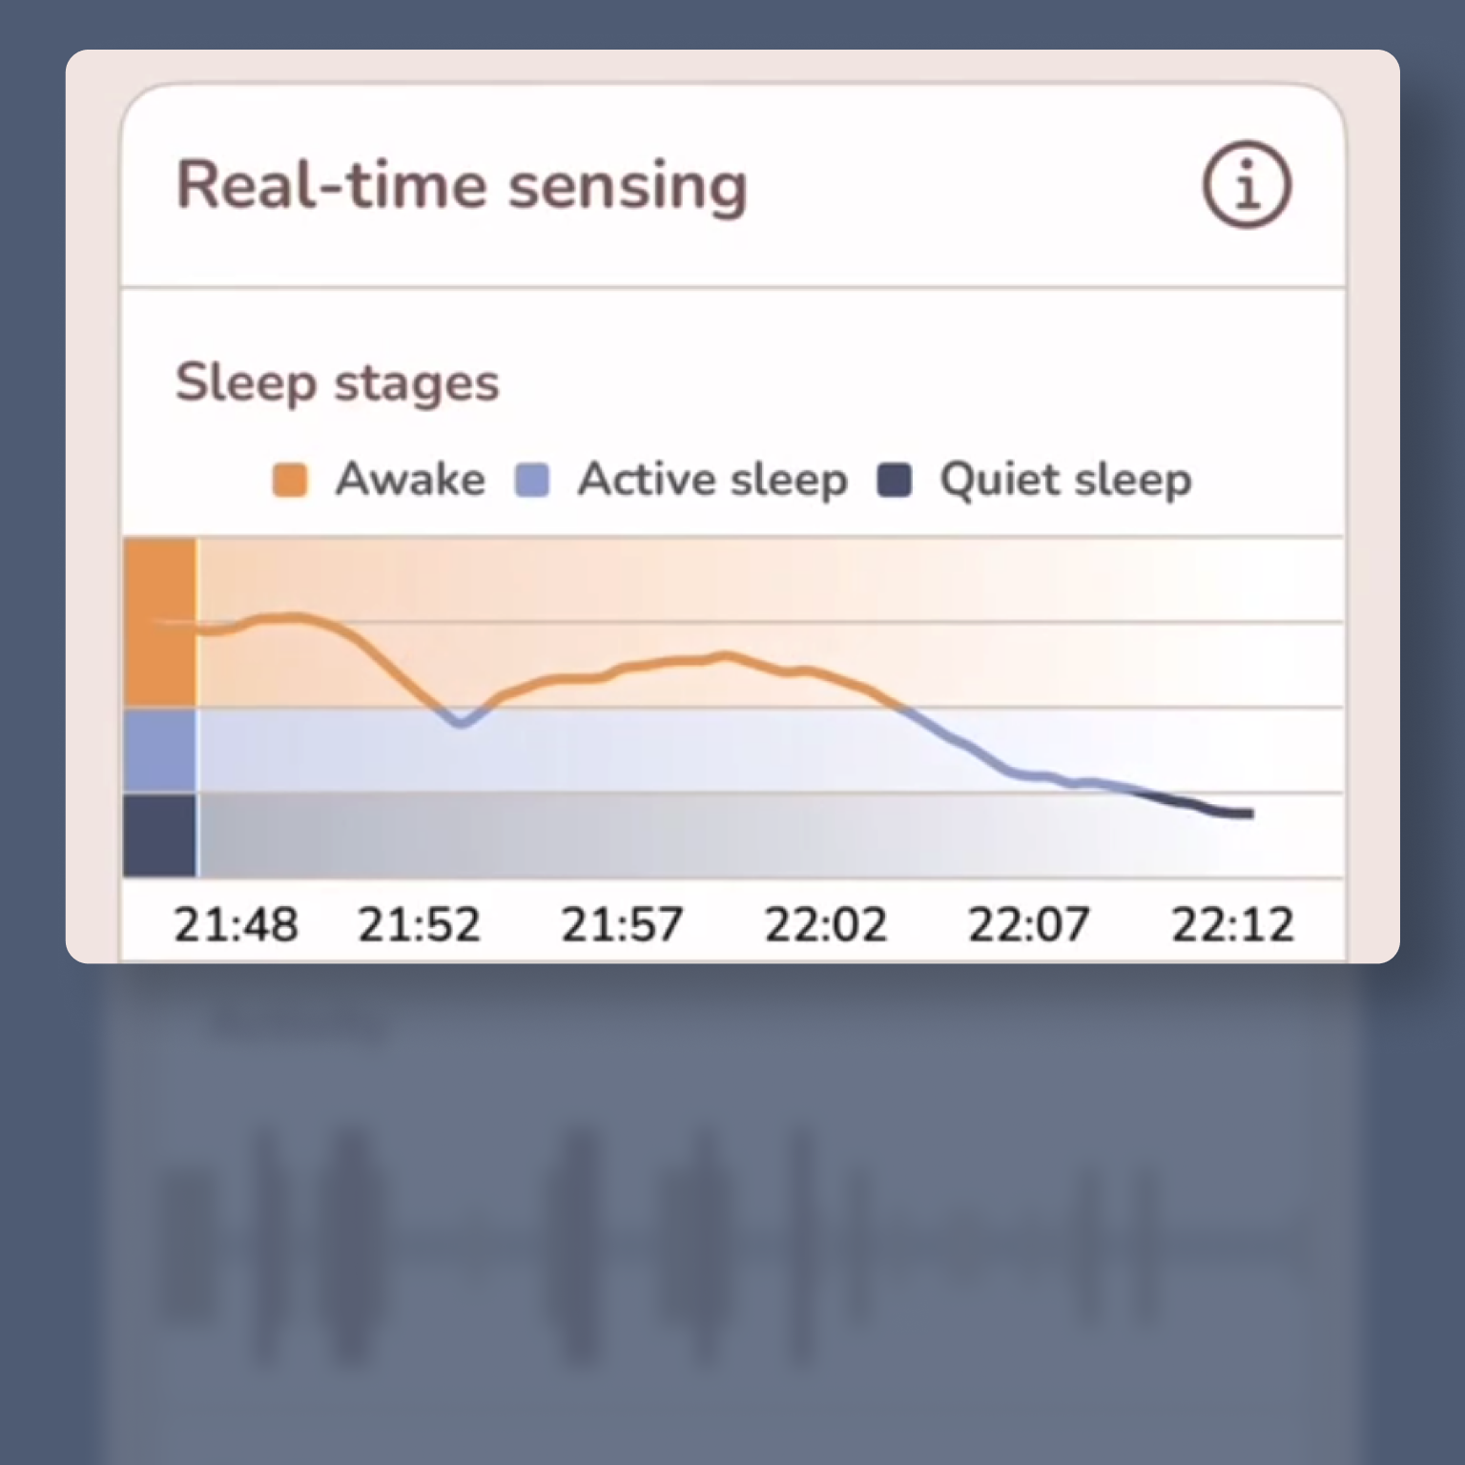The width and height of the screenshot is (1465, 1465).
Task: Select the Awake legend label
Action: click(410, 479)
